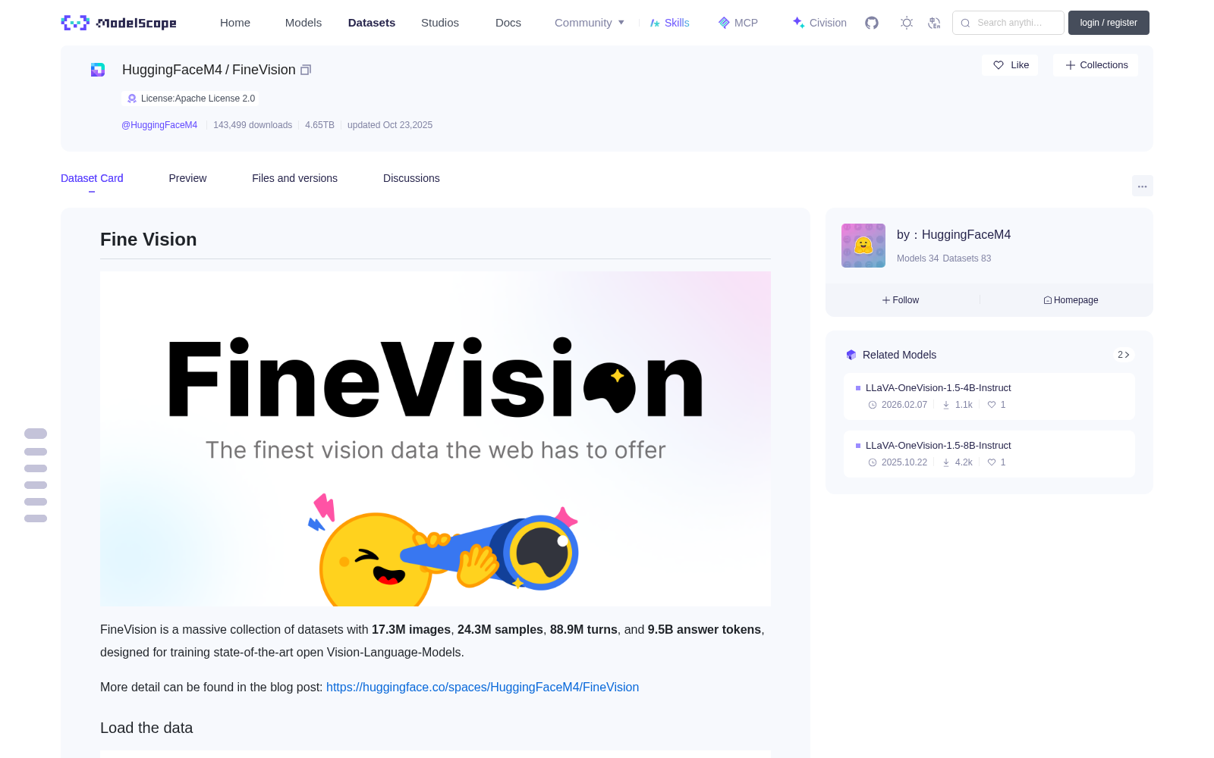Open the FineVision blog post URL
The width and height of the screenshot is (1214, 758).
pos(483,688)
